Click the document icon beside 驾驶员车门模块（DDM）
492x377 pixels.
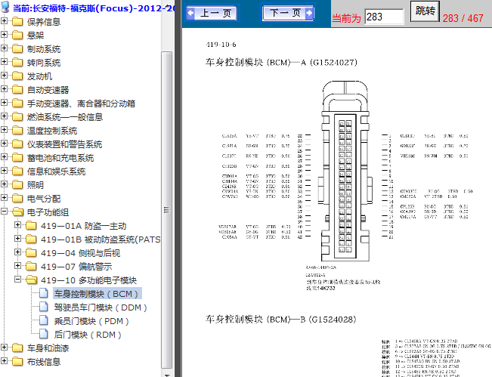(44, 307)
